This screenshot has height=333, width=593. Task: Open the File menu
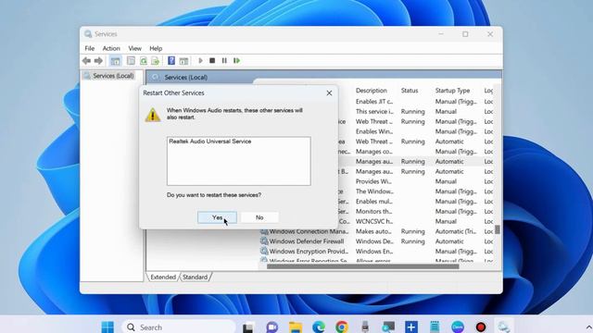point(90,48)
